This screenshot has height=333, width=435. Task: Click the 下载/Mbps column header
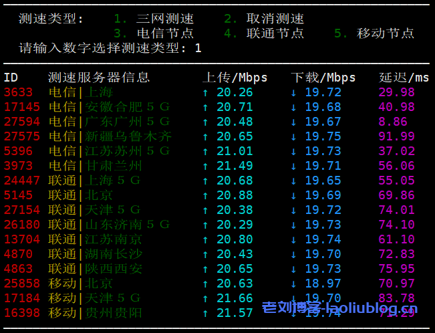click(323, 78)
